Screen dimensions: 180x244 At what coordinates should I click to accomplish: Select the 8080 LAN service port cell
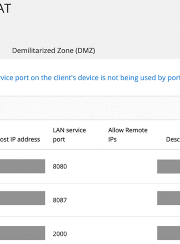60,166
